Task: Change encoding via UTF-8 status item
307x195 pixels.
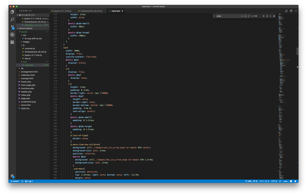Action: [274, 181]
